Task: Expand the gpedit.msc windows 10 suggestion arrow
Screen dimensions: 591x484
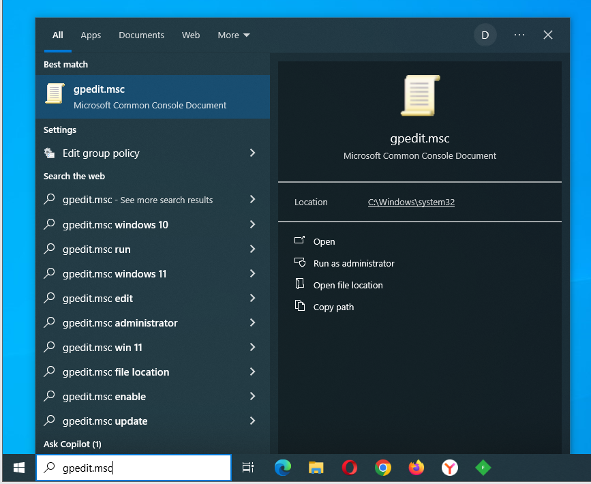Action: click(252, 224)
